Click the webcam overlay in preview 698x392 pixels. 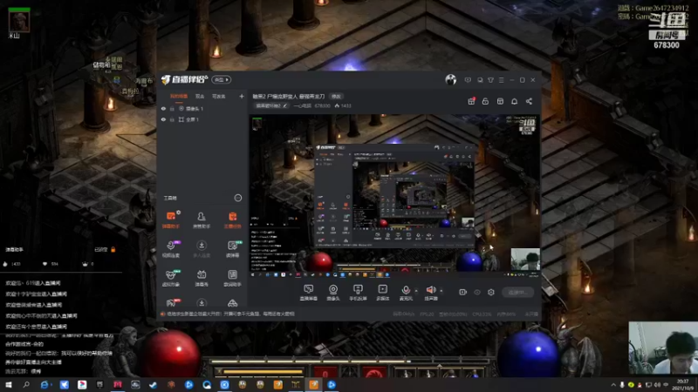[525, 259]
